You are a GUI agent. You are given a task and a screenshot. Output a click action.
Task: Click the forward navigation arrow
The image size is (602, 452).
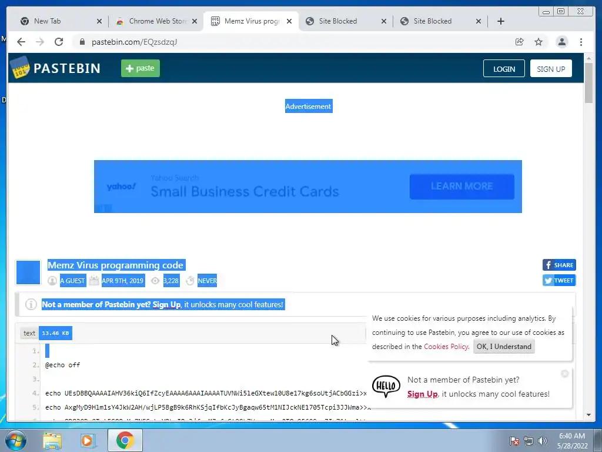pos(40,42)
